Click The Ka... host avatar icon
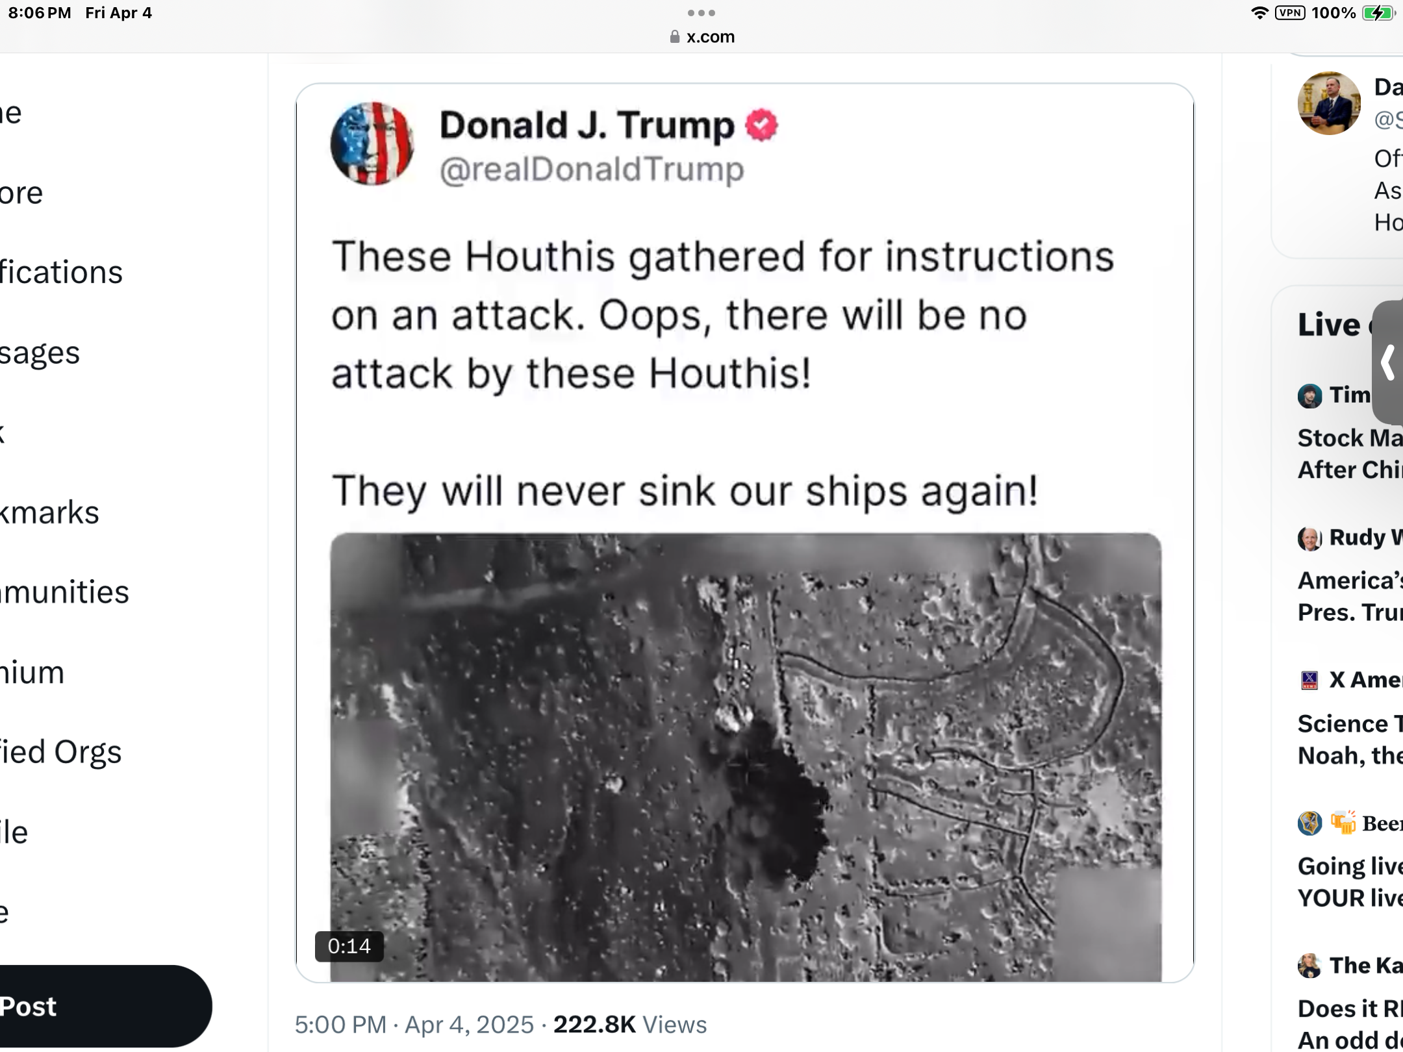Image resolution: width=1403 pixels, height=1052 pixels. (1309, 966)
